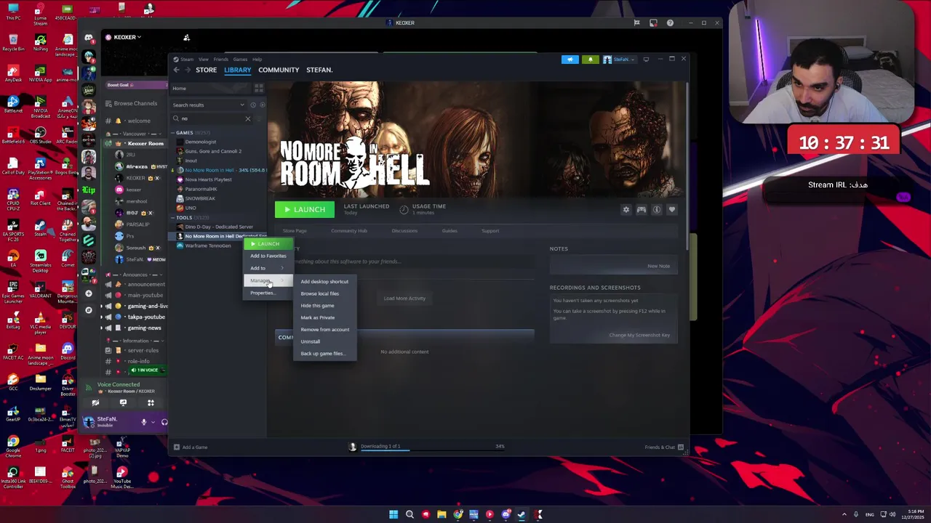The width and height of the screenshot is (931, 523).
Task: Click the controller icon beside settings gear
Action: (x=642, y=209)
